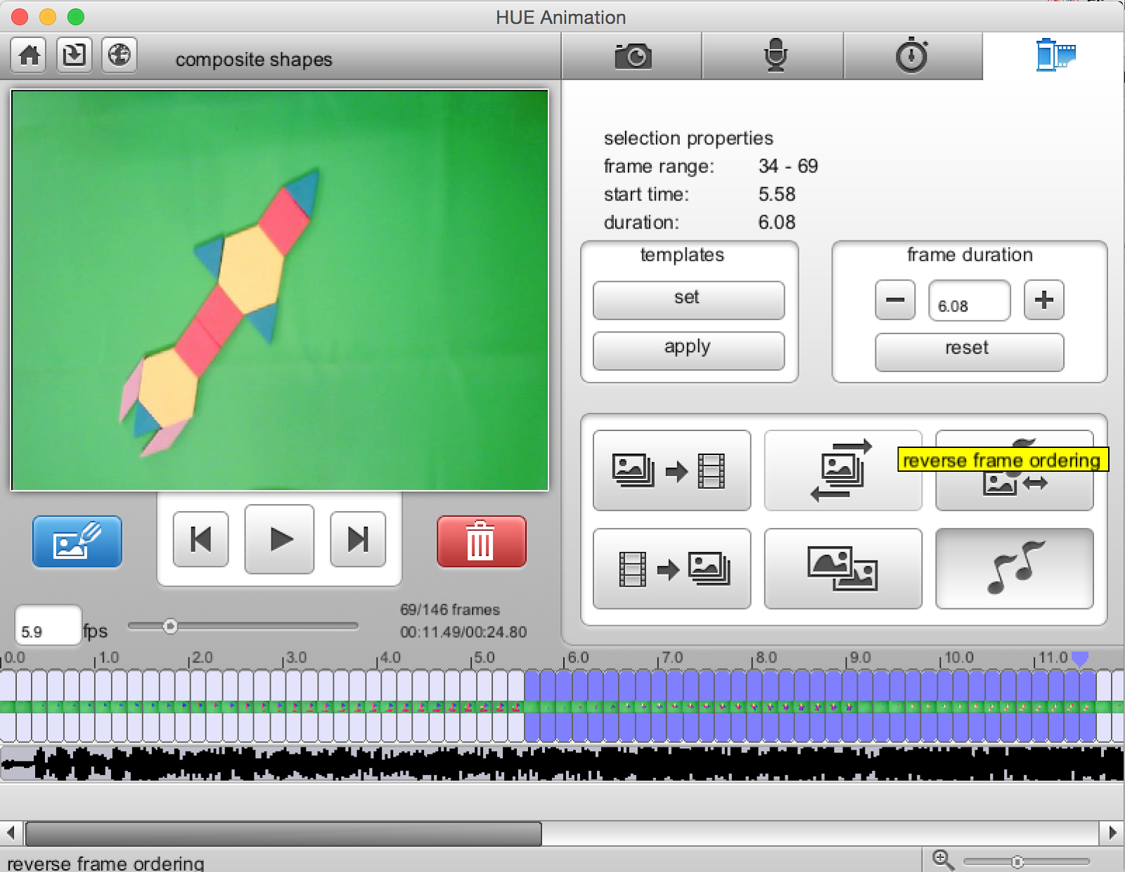
Task: Open the Home screen
Action: (x=27, y=54)
